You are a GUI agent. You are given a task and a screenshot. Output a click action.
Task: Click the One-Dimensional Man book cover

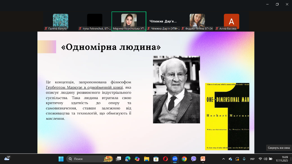[227, 117]
